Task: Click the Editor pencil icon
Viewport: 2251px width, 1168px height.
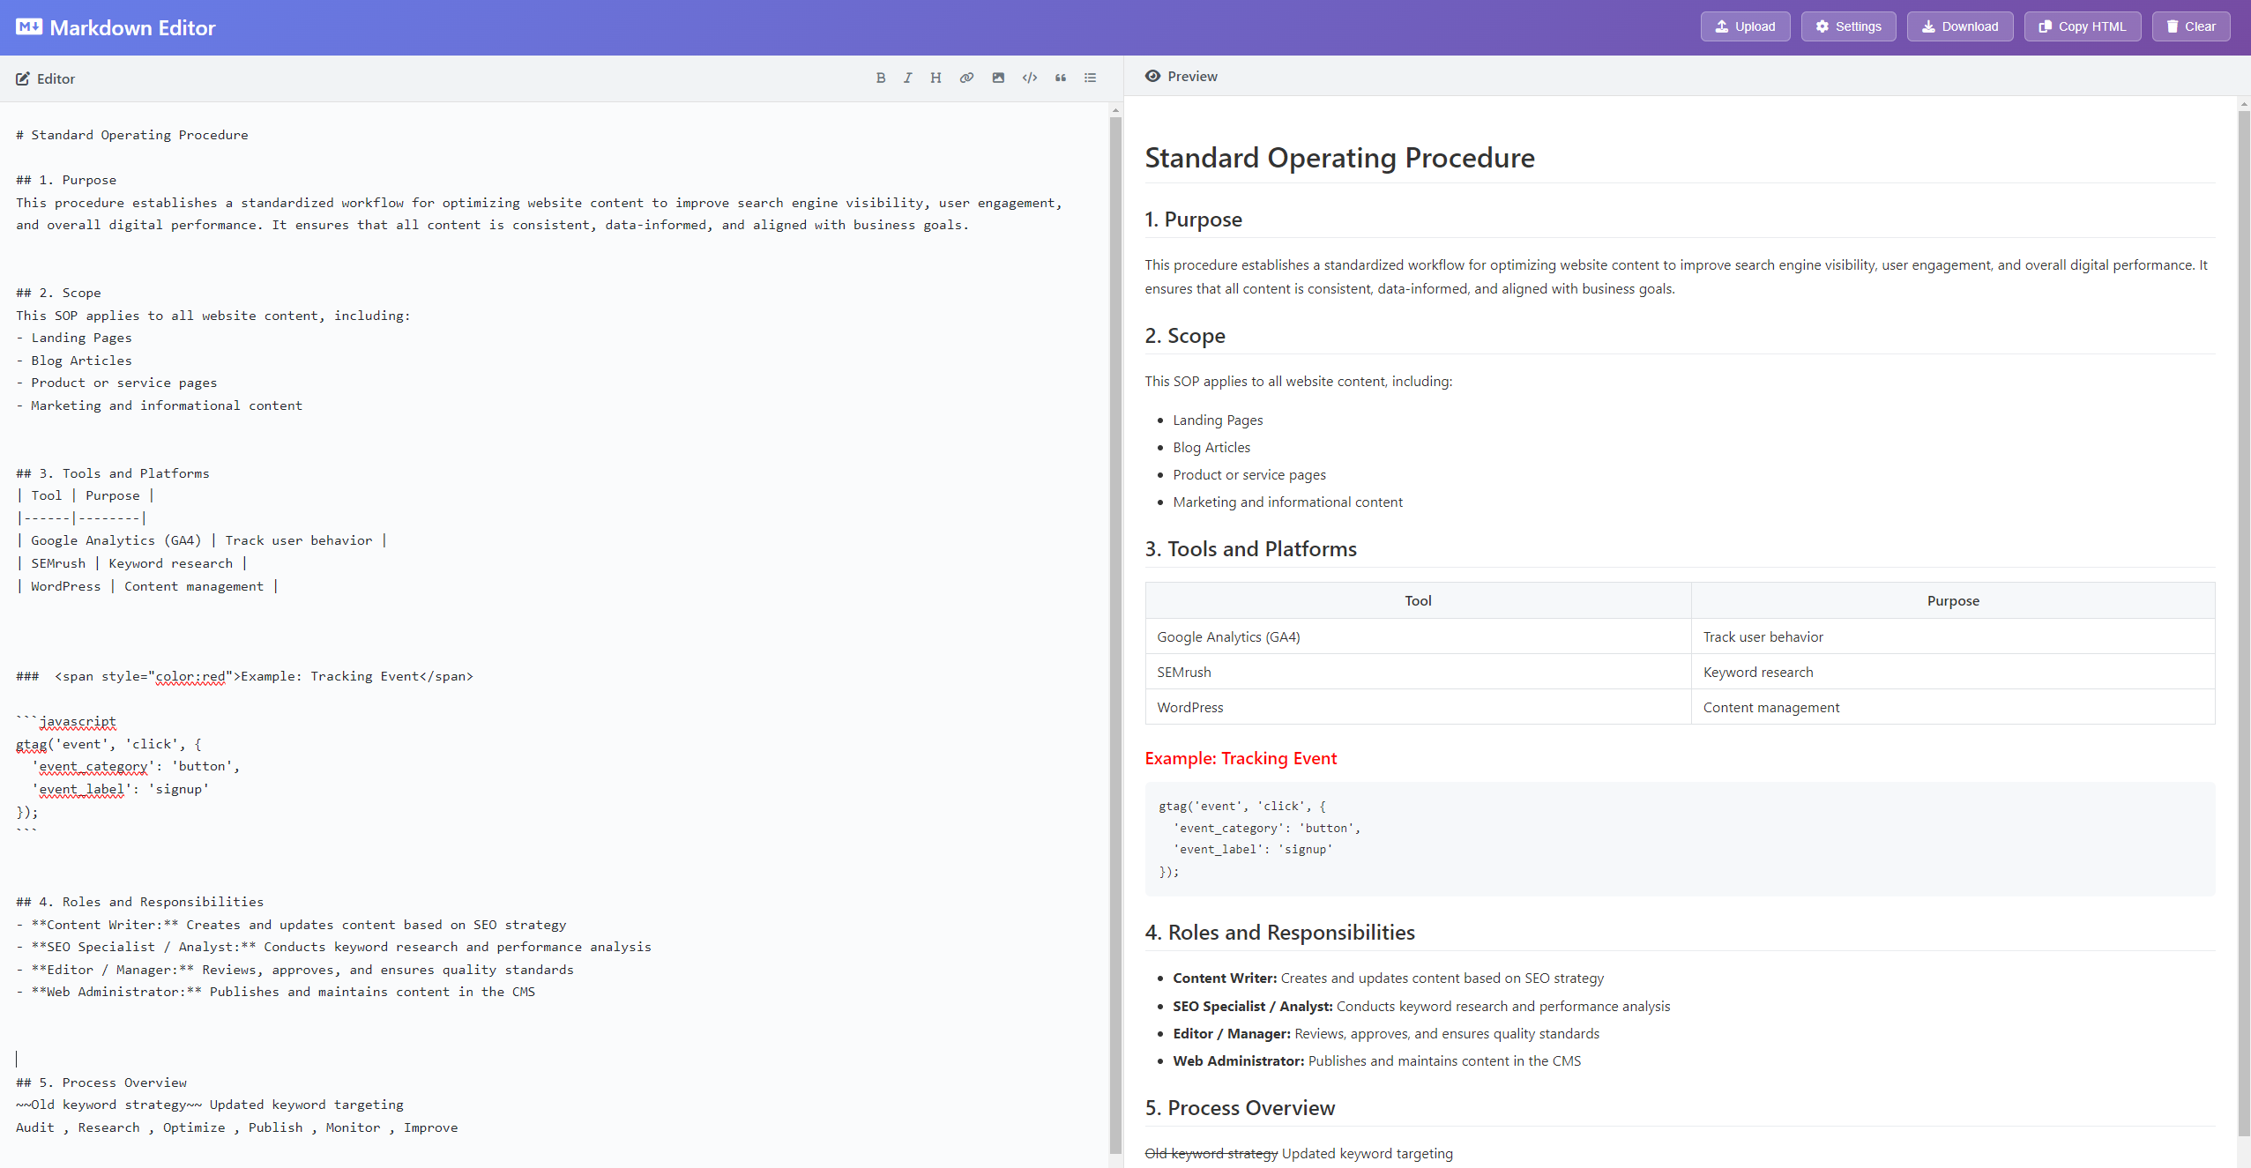Action: 23,79
